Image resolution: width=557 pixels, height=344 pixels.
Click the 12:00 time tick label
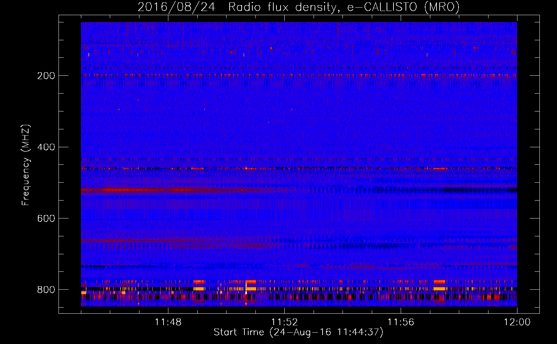click(x=517, y=322)
